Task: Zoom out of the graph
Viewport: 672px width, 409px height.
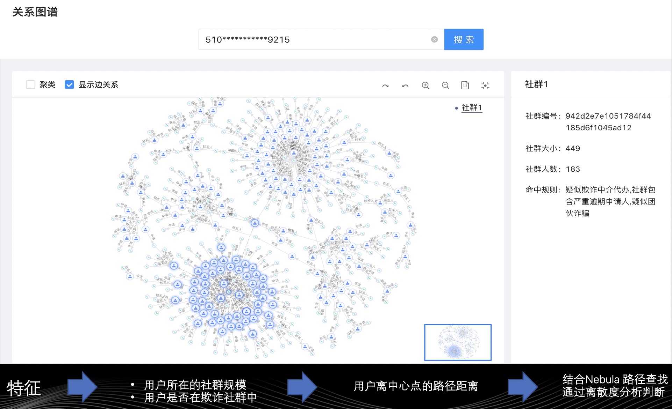Action: [x=445, y=85]
